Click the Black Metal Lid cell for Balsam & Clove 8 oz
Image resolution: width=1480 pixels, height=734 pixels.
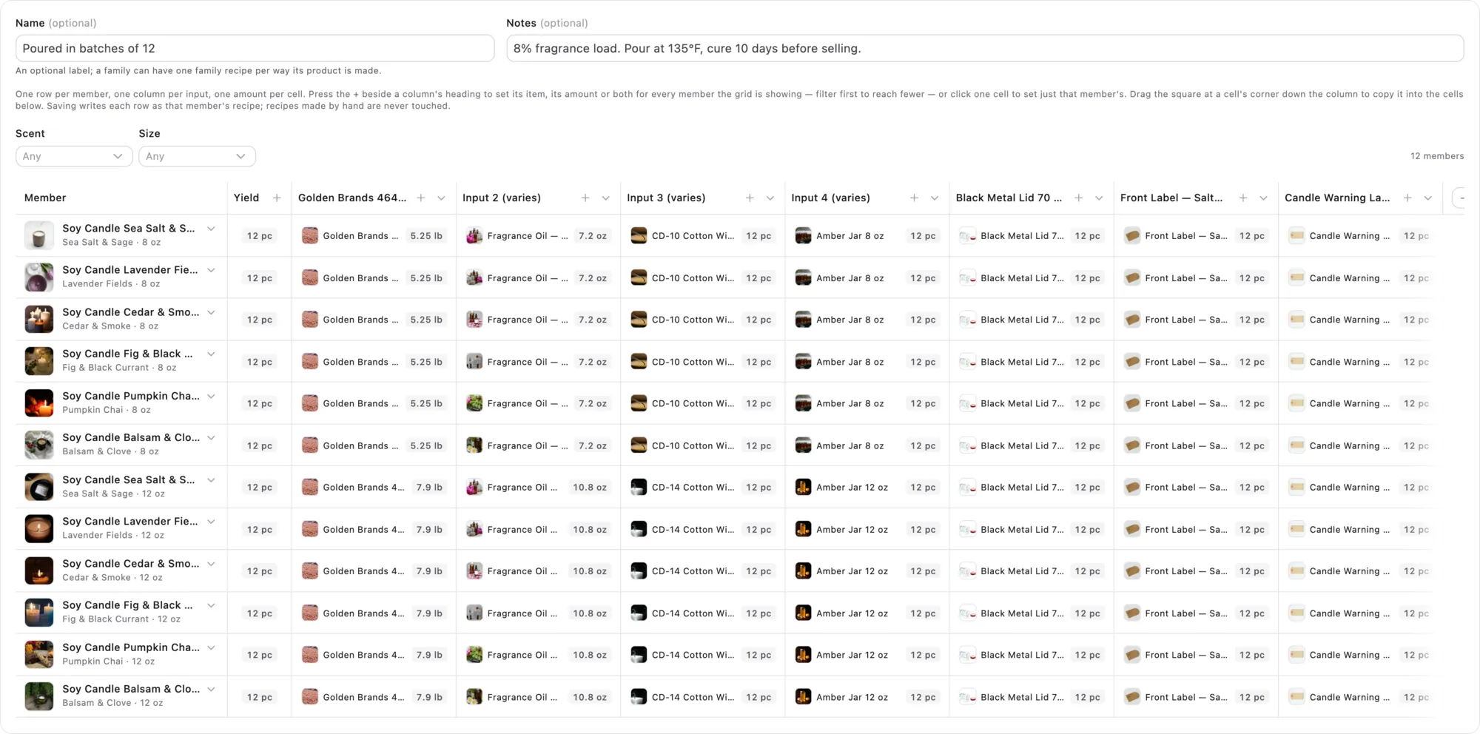[x=1032, y=445]
